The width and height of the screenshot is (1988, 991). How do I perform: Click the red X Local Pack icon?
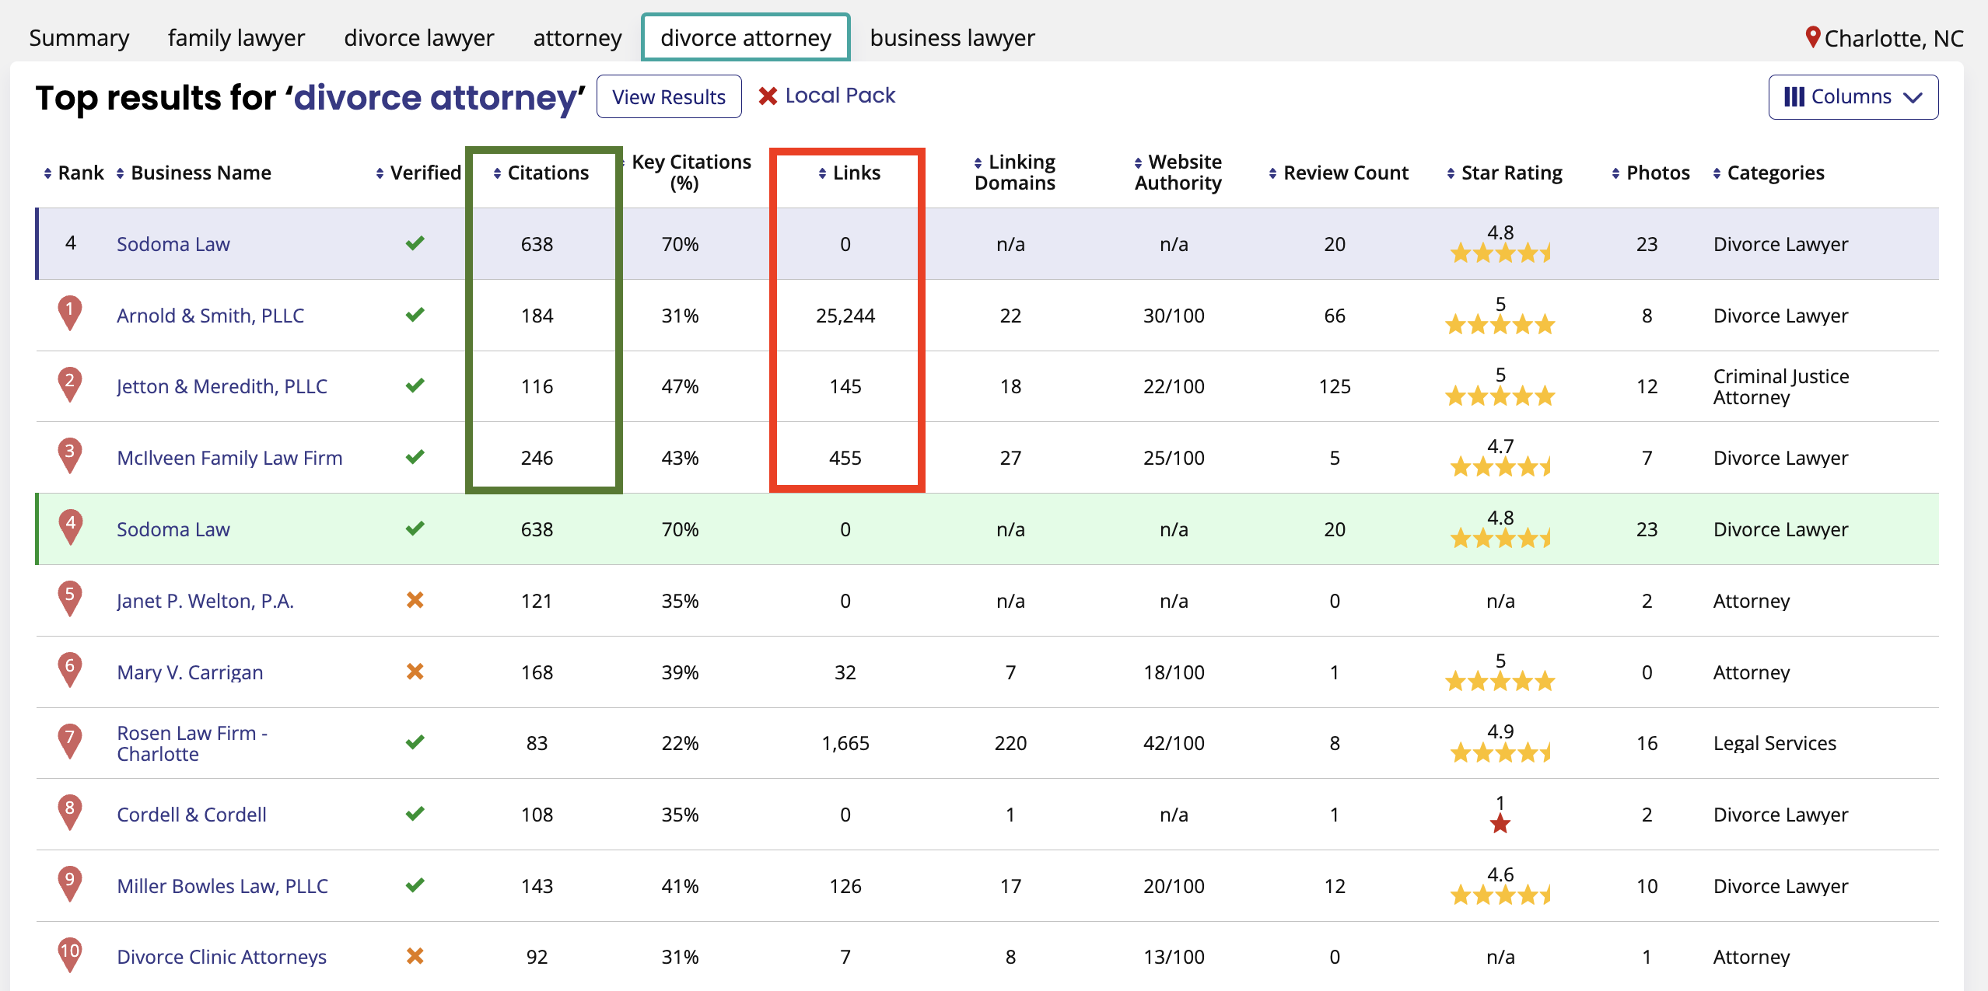(x=768, y=96)
